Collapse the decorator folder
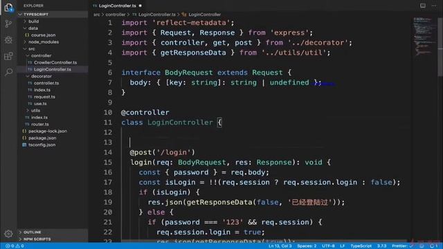443x249 pixels. click(x=53, y=76)
